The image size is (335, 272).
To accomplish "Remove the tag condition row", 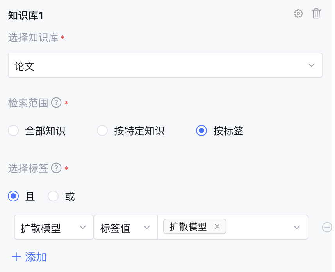I will pyautogui.click(x=327, y=227).
